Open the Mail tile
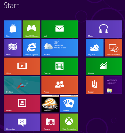 (60, 29)
